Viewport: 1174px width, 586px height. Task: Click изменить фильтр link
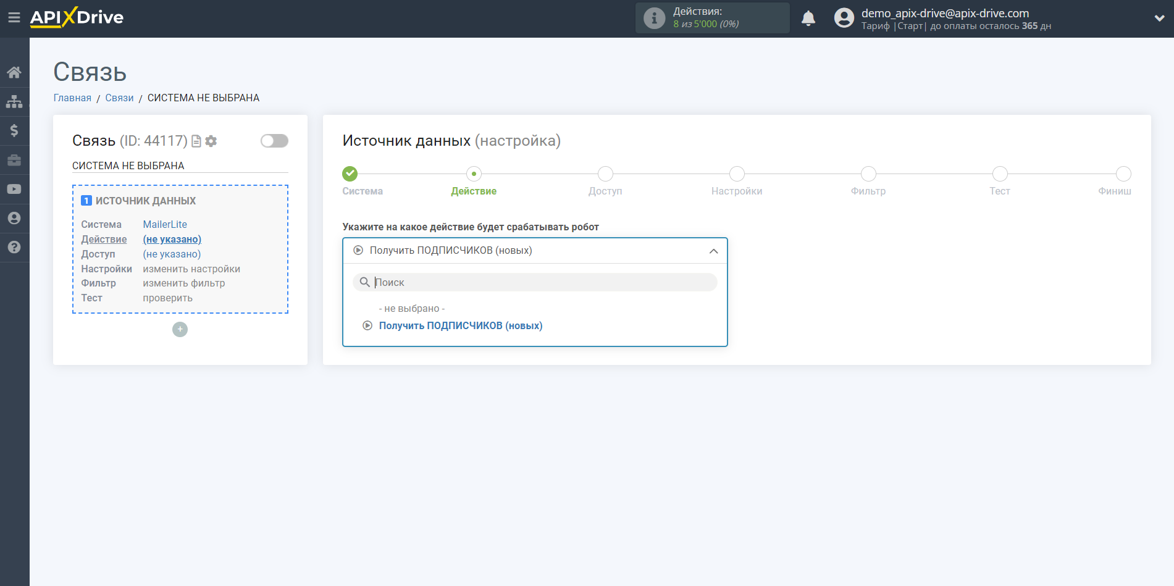[x=184, y=283]
